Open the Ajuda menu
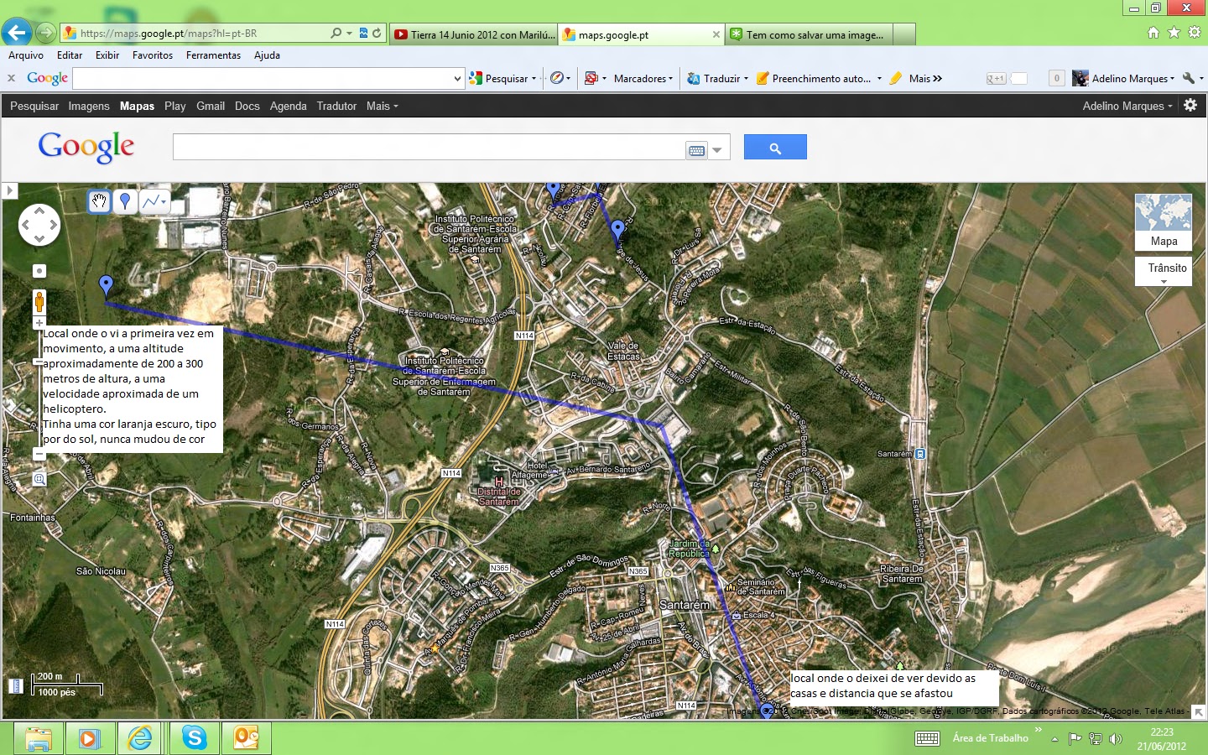This screenshot has height=755, width=1208. click(x=267, y=55)
